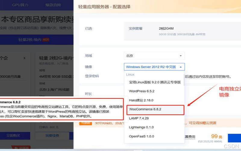Click the 配置费用 label
Viewport: 241px width, 151px height.
[190, 137]
